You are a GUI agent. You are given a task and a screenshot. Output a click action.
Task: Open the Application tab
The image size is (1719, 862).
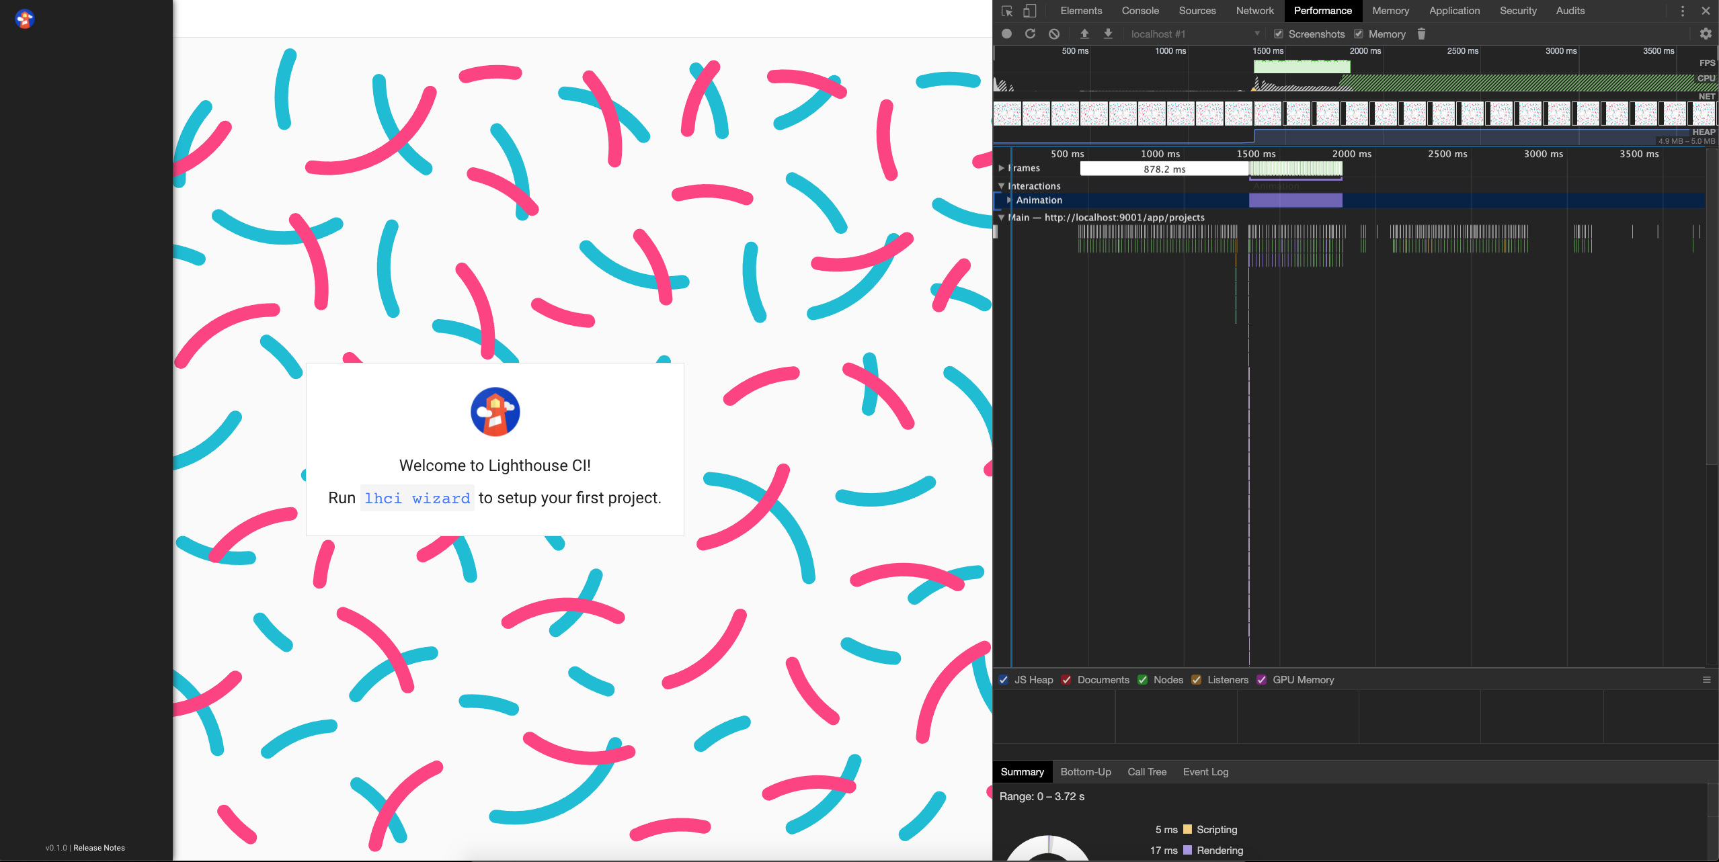(x=1454, y=11)
